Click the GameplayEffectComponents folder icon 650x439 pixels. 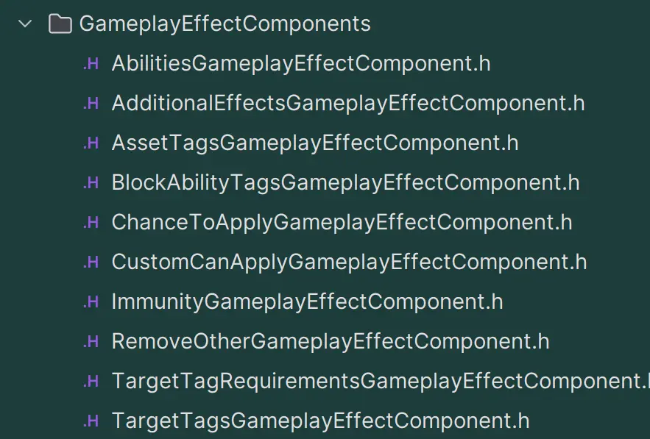tap(59, 24)
